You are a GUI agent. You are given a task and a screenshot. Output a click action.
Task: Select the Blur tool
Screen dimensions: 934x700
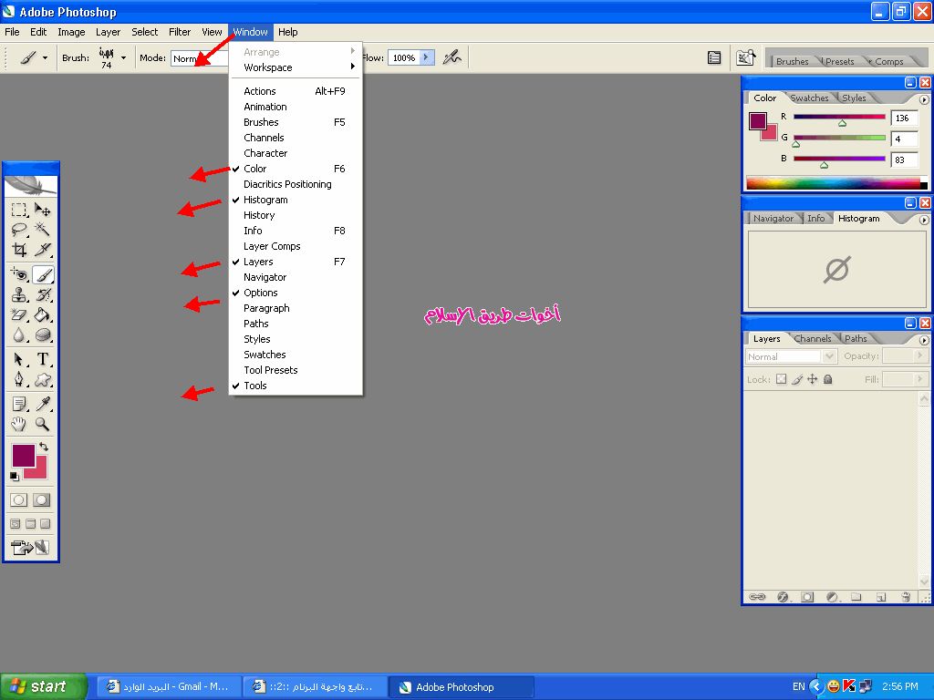pyautogui.click(x=19, y=335)
